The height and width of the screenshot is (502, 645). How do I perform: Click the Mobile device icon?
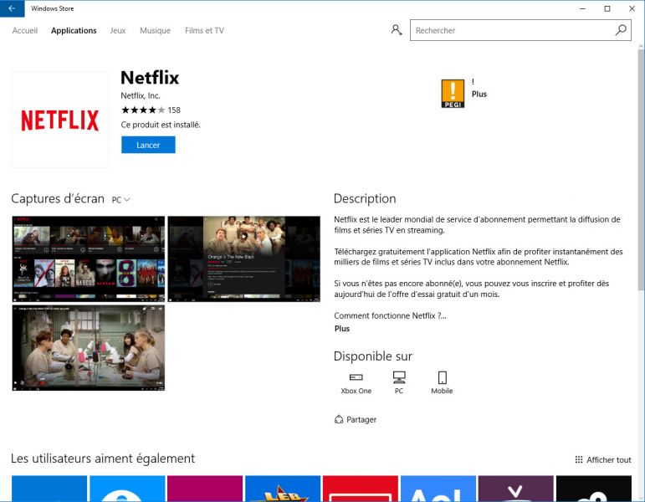[443, 377]
